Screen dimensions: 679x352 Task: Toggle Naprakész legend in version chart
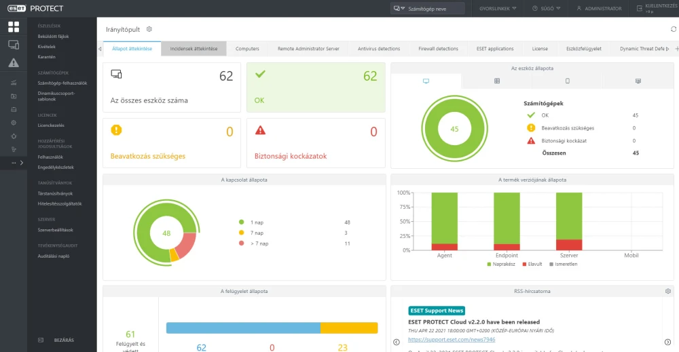[501, 265]
